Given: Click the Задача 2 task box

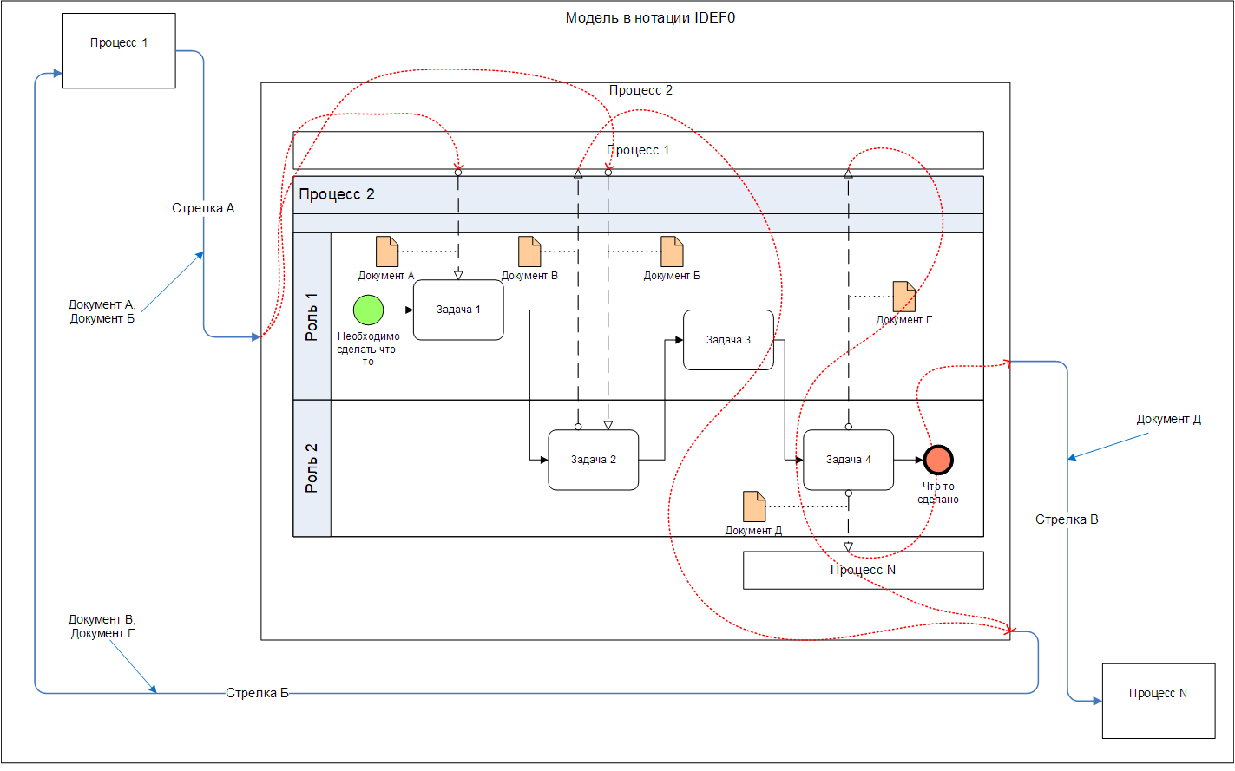Looking at the screenshot, I should pyautogui.click(x=594, y=460).
